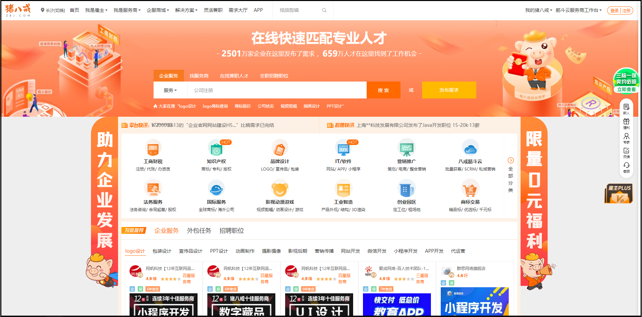
Task: Open the 工业智造 category icon
Action: point(343,188)
